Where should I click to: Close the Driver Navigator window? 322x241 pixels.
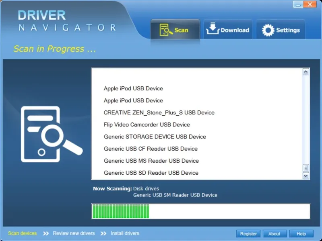[310, 4]
